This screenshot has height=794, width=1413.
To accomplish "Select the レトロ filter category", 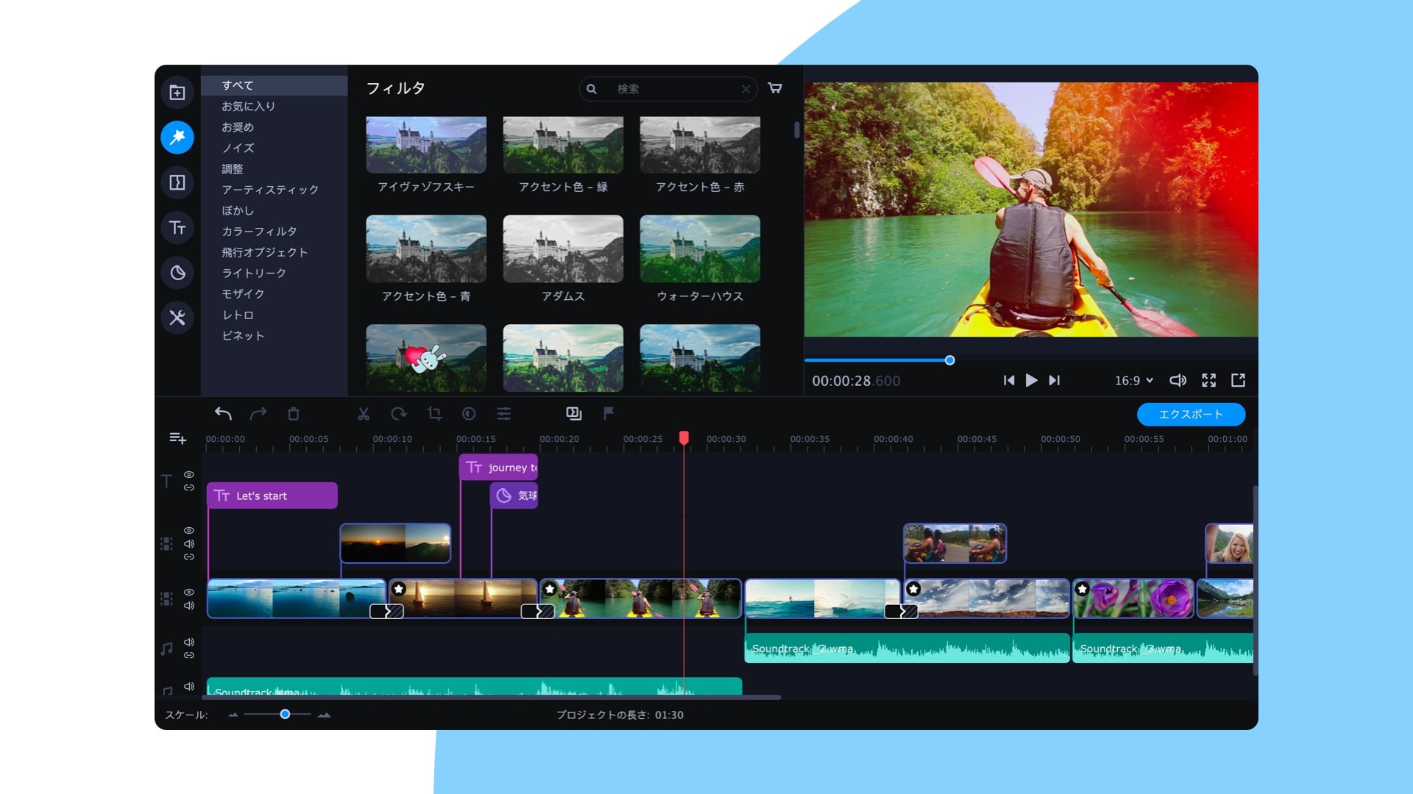I will (x=238, y=315).
